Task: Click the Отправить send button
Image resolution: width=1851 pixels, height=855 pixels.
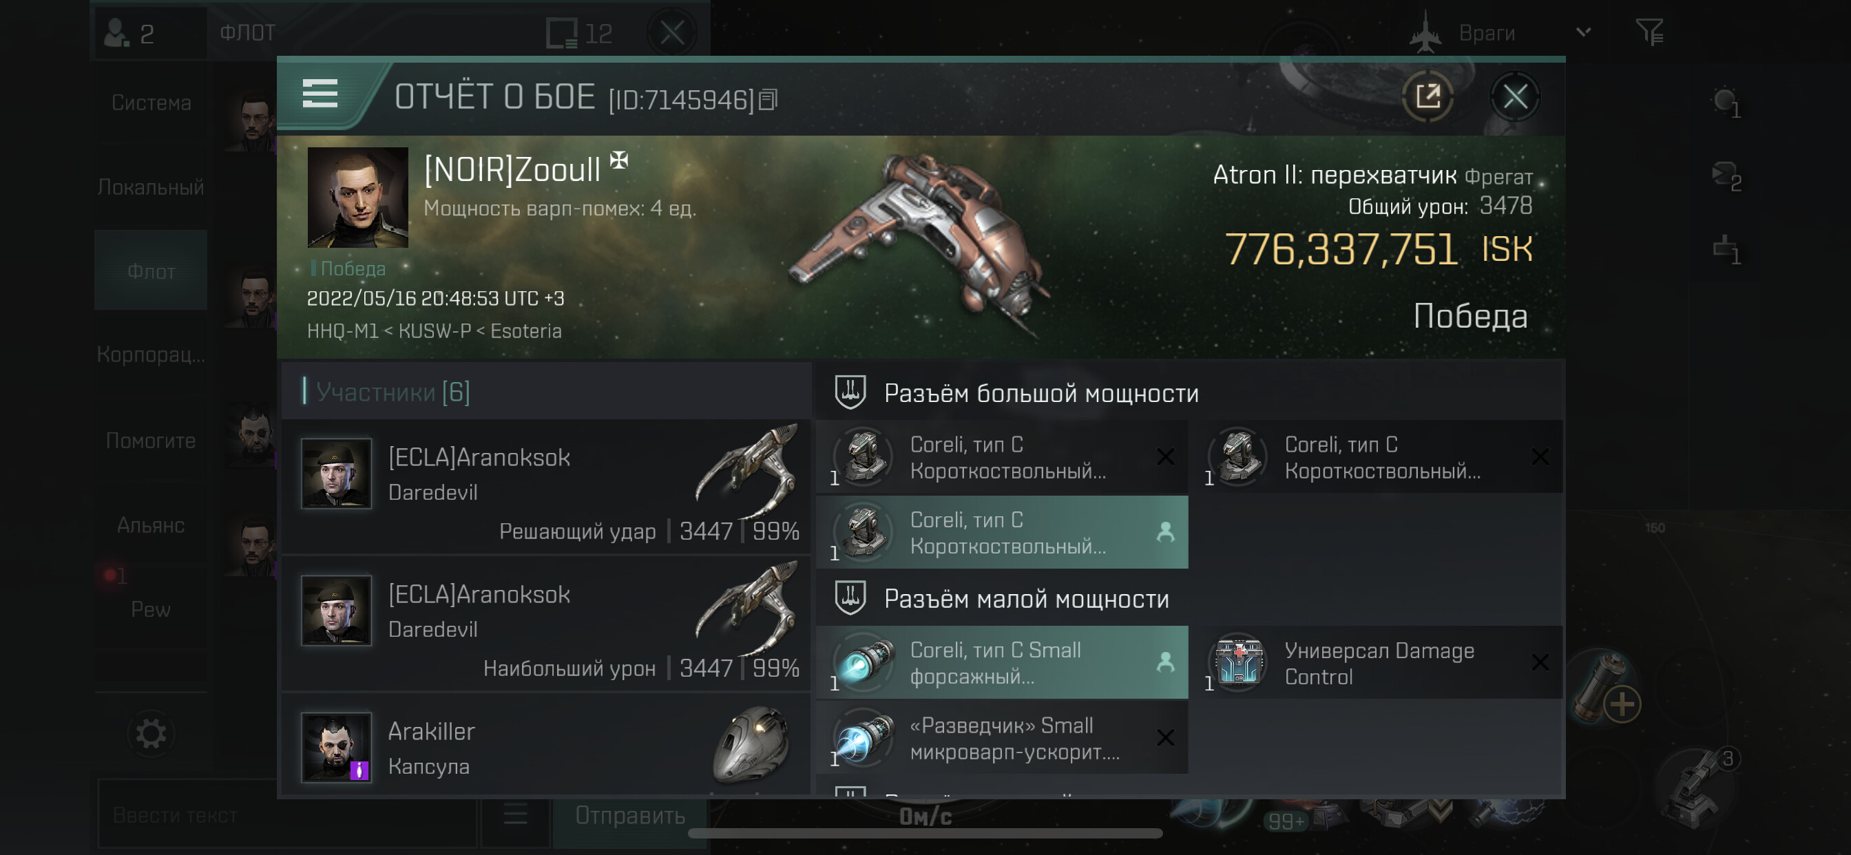Action: pyautogui.click(x=629, y=816)
